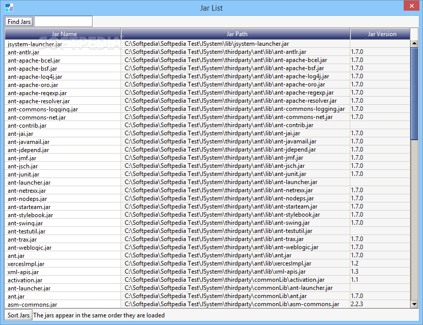Select the ant-apache-regexp.jar name cell
This screenshot has width=423, height=325.
(x=63, y=93)
